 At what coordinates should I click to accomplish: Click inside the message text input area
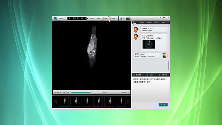pos(151,89)
